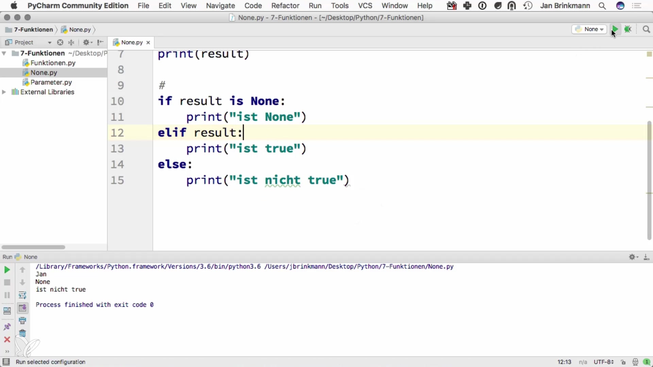The width and height of the screenshot is (653, 367).
Task: Collapse the 7-Funktionen project folder
Action: (x=4, y=53)
